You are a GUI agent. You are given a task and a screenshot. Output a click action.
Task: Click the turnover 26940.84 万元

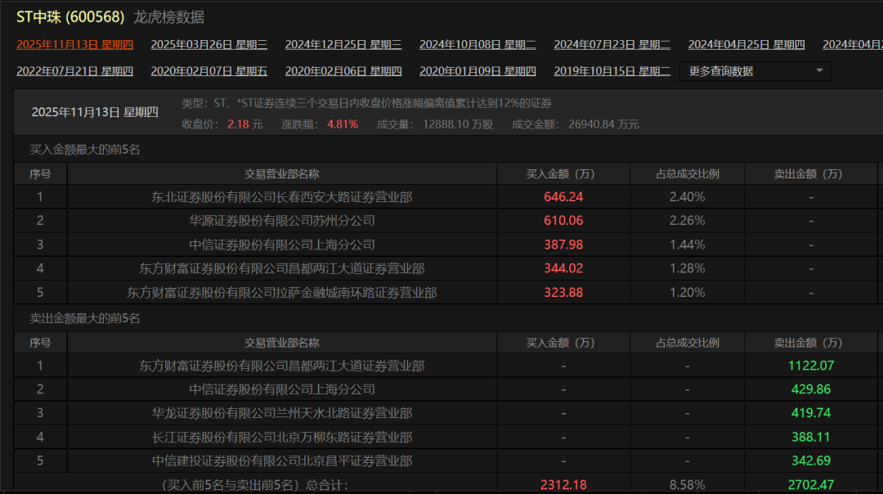tap(603, 124)
